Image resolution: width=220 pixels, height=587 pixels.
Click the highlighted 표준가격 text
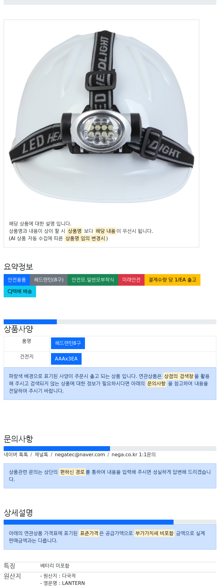pyautogui.click(x=89, y=533)
